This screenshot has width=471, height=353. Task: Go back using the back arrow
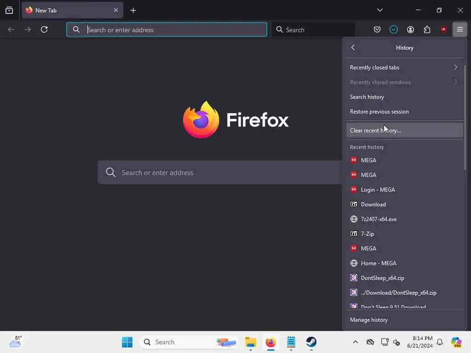[x=11, y=29]
